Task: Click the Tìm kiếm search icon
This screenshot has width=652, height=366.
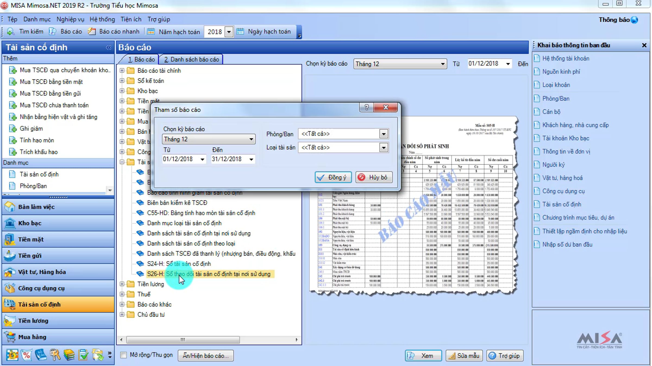Action: tap(11, 31)
